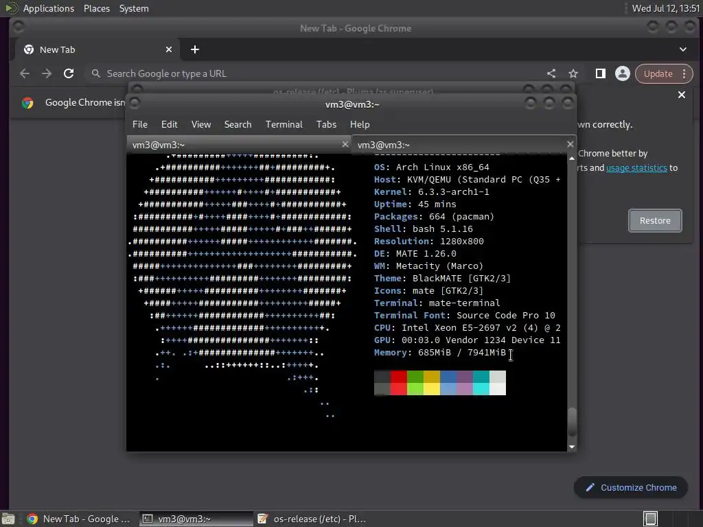Viewport: 703px width, 527px height.
Task: Open Chrome profile avatar
Action: click(622, 73)
